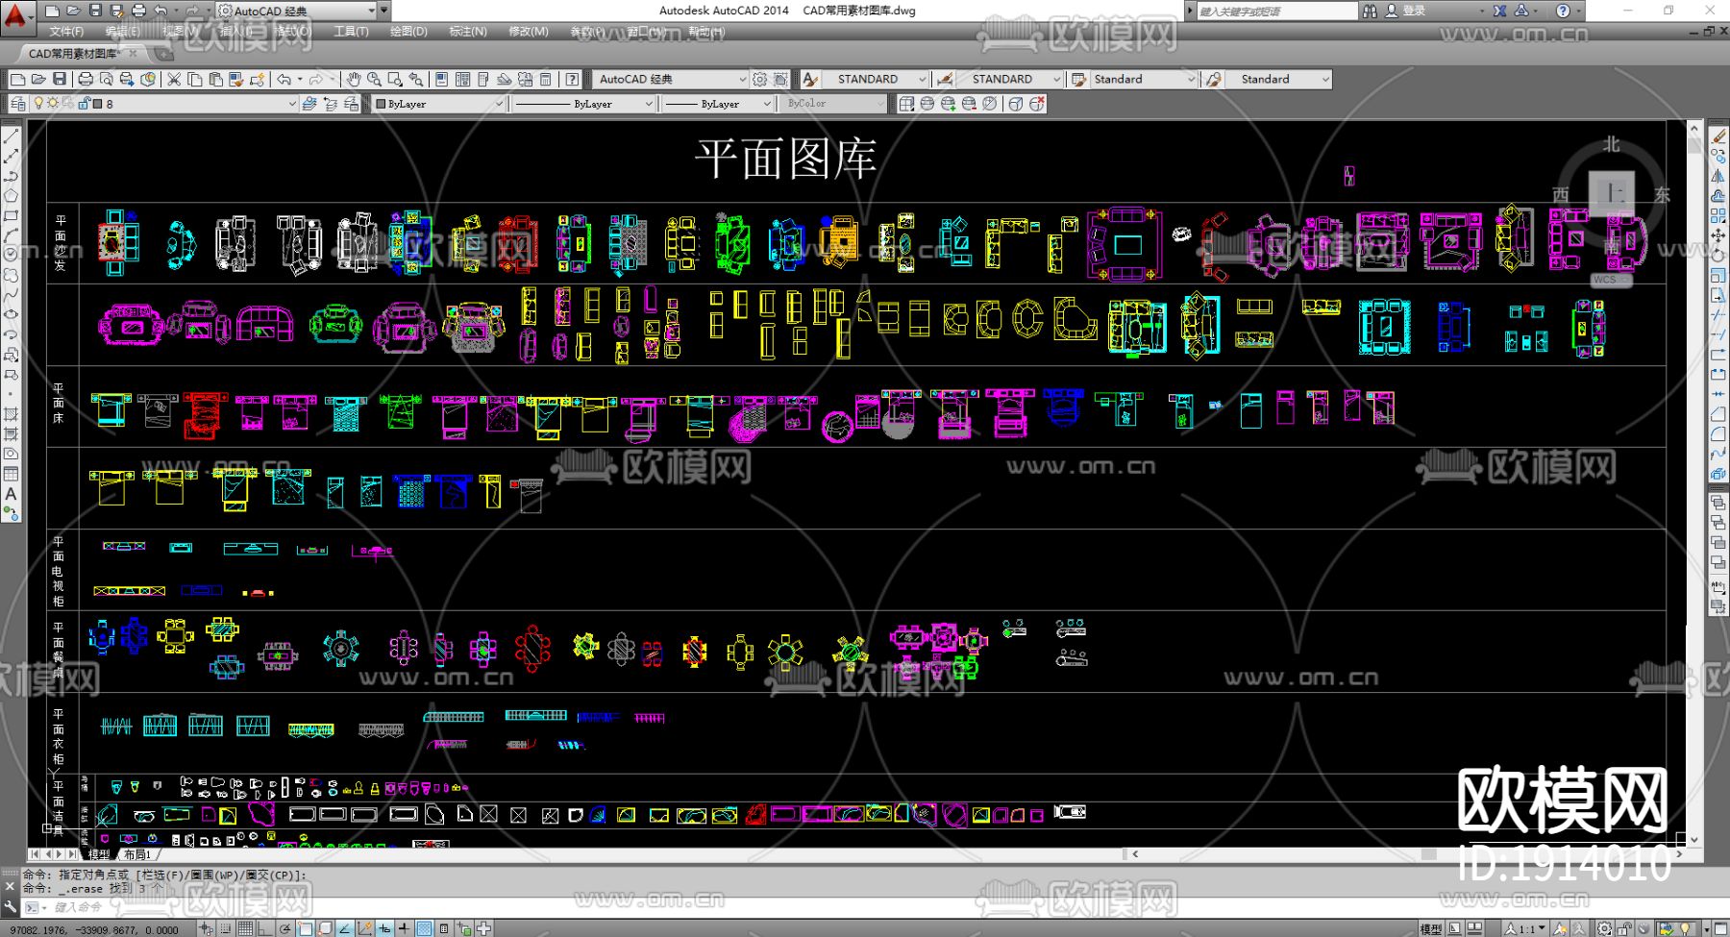
Task: Click 北 north on the ViewCube compass
Action: point(1612,144)
